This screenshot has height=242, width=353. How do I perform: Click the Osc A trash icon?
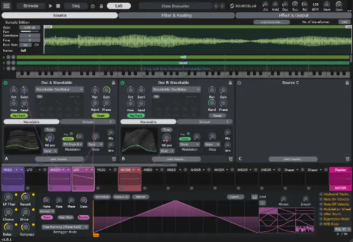pos(114,159)
